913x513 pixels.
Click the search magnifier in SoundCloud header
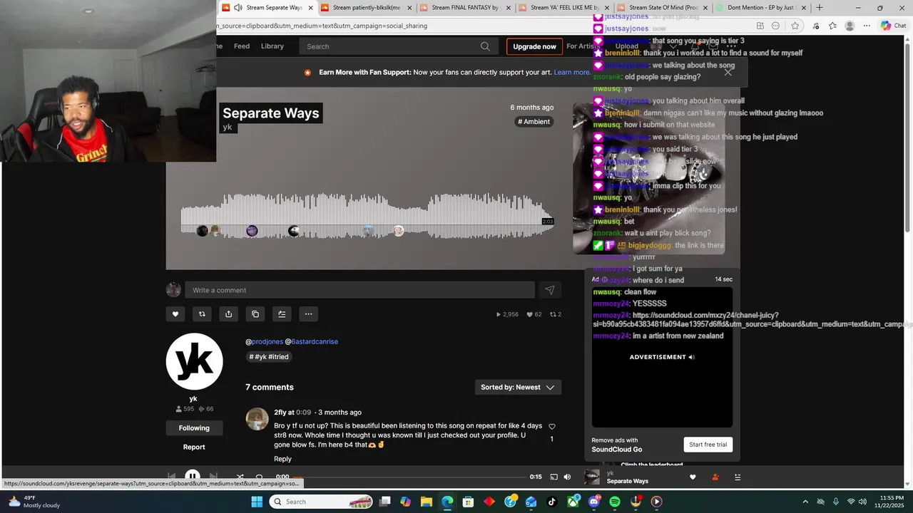(485, 46)
